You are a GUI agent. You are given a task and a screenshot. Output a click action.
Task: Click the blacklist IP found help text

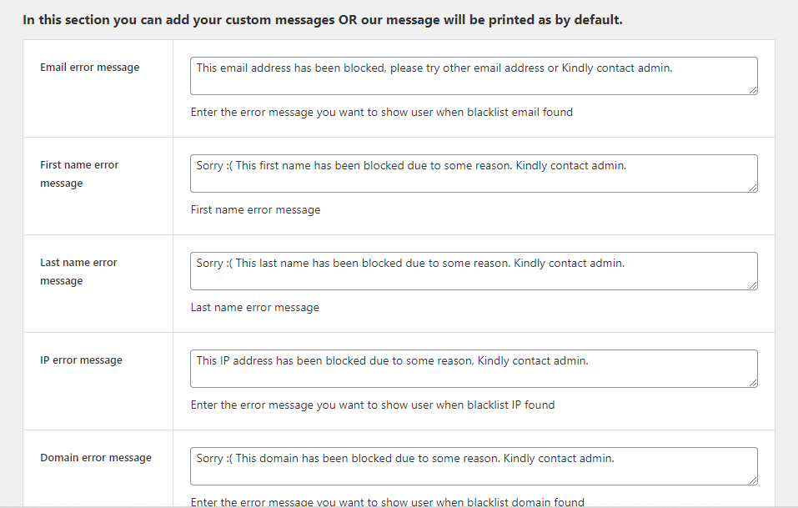coord(373,405)
